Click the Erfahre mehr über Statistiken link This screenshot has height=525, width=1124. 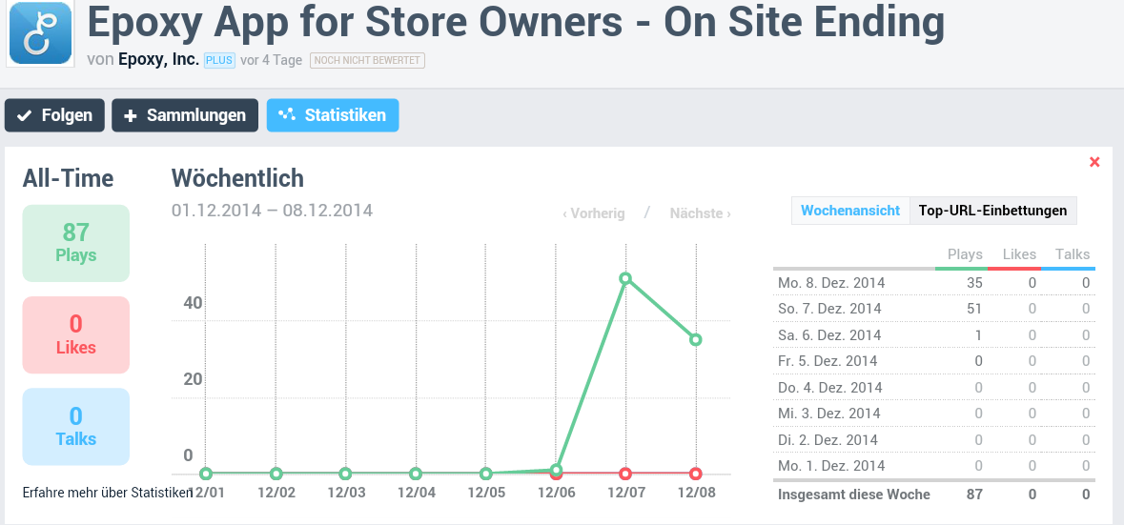click(x=107, y=493)
